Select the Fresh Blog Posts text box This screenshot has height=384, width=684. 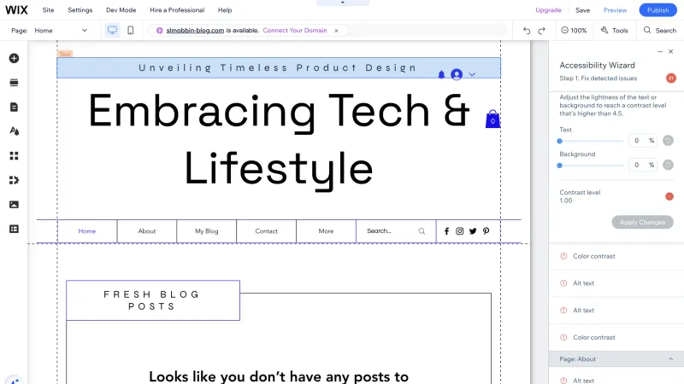point(153,300)
